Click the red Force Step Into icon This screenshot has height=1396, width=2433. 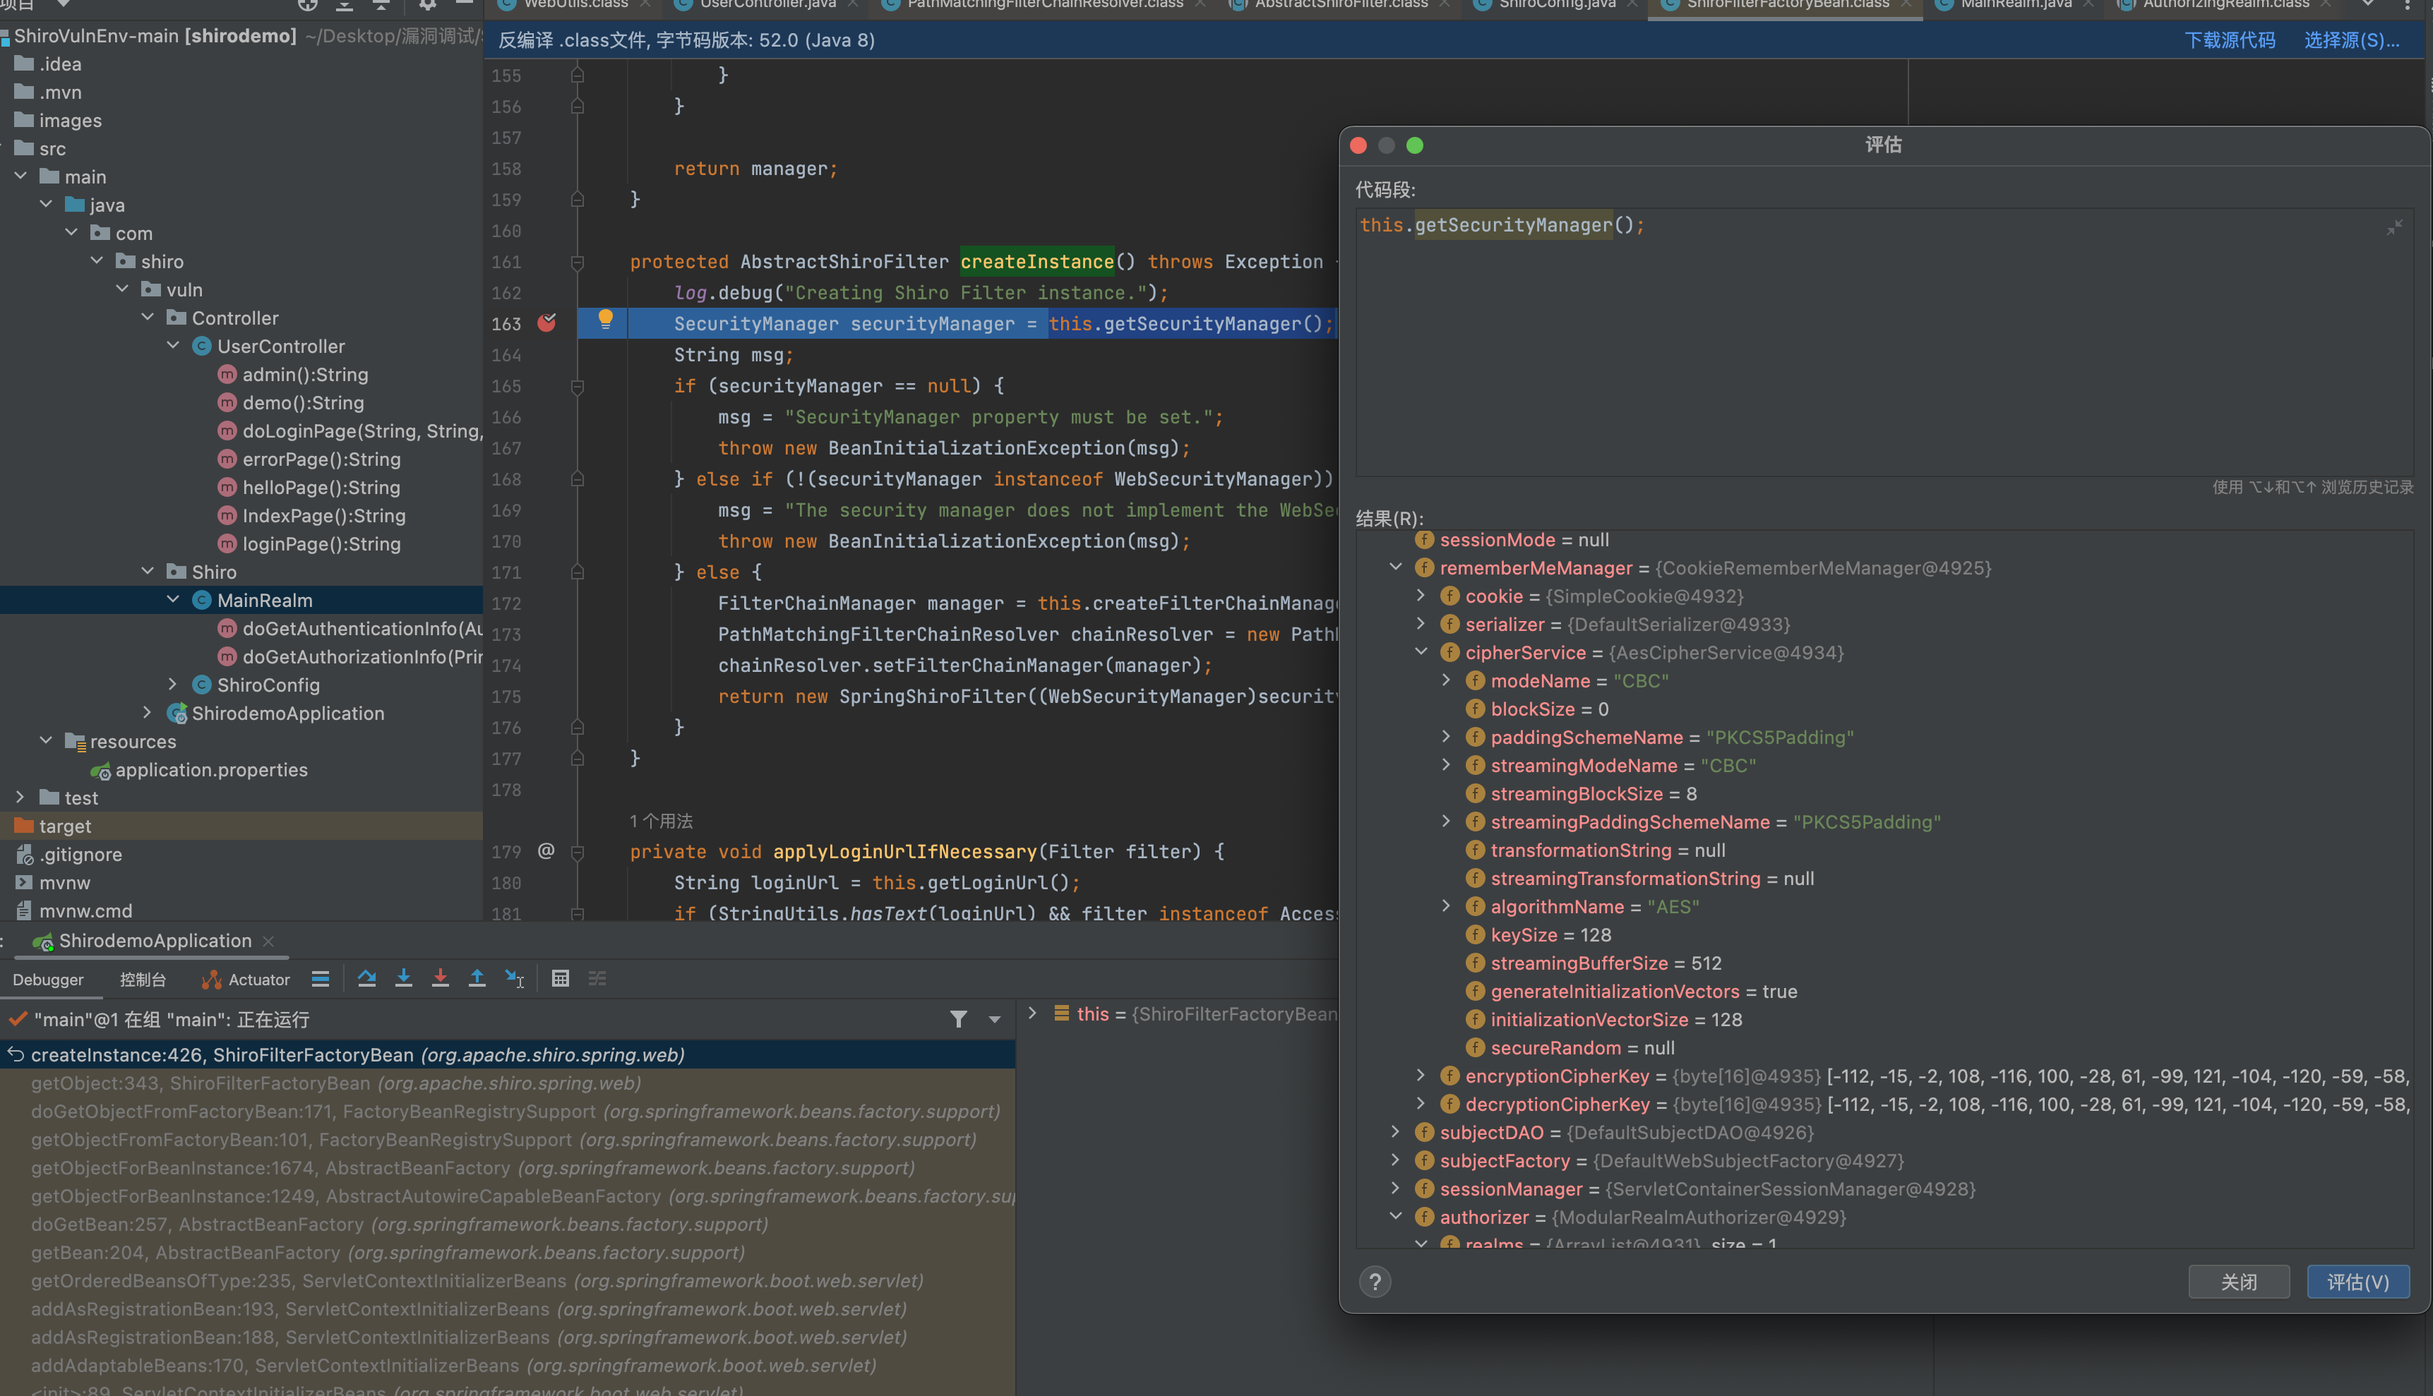440,979
